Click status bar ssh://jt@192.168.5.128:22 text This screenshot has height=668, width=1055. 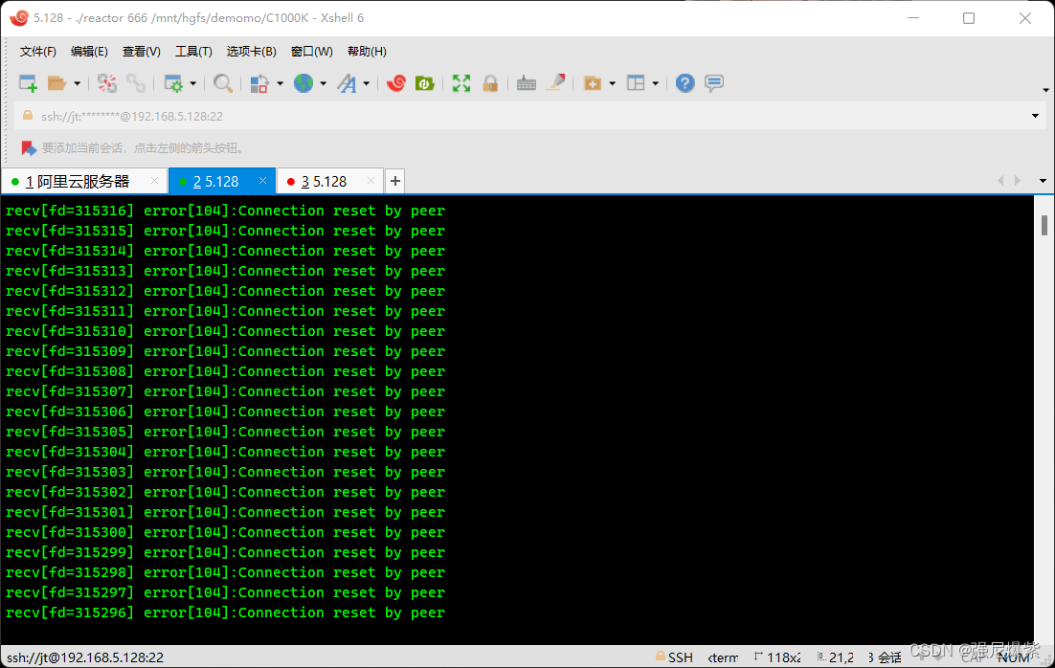tap(85, 657)
